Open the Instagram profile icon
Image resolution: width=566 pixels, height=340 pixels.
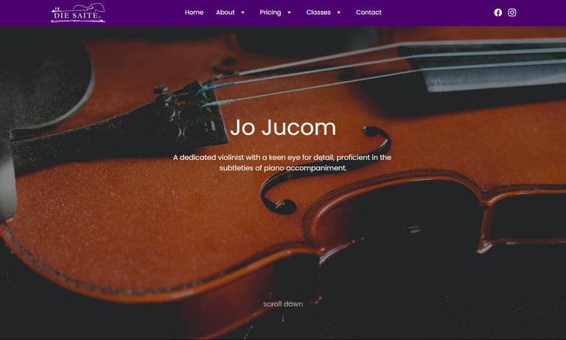tap(512, 13)
